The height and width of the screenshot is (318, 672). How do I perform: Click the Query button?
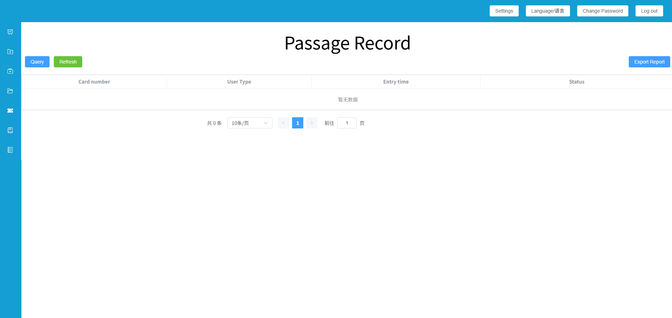[x=37, y=62]
